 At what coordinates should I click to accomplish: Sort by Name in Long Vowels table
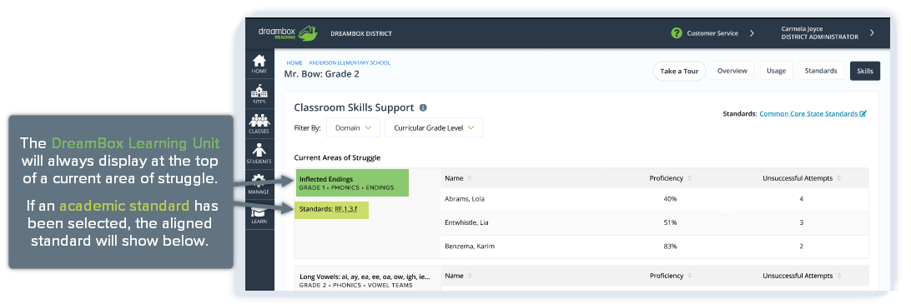pos(470,276)
